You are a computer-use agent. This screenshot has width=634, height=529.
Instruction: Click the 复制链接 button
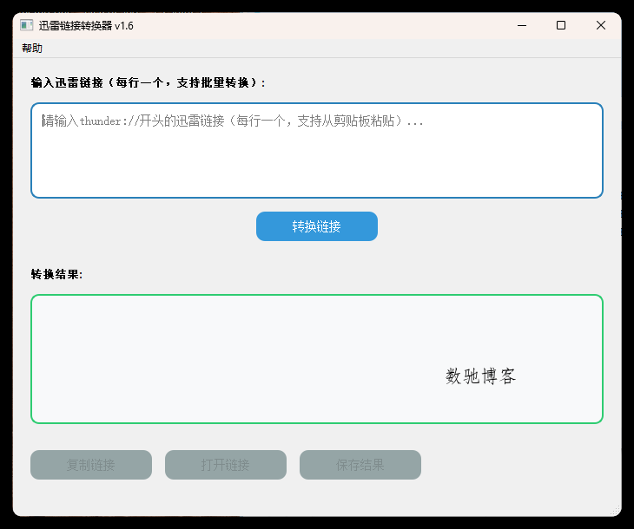tap(91, 465)
